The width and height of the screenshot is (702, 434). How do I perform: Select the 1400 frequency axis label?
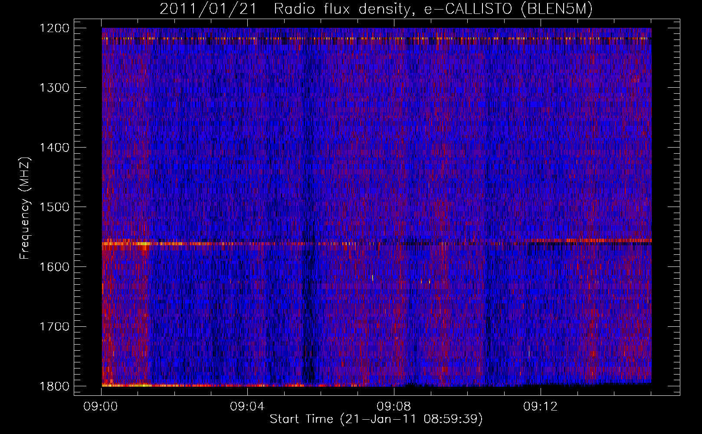point(54,148)
